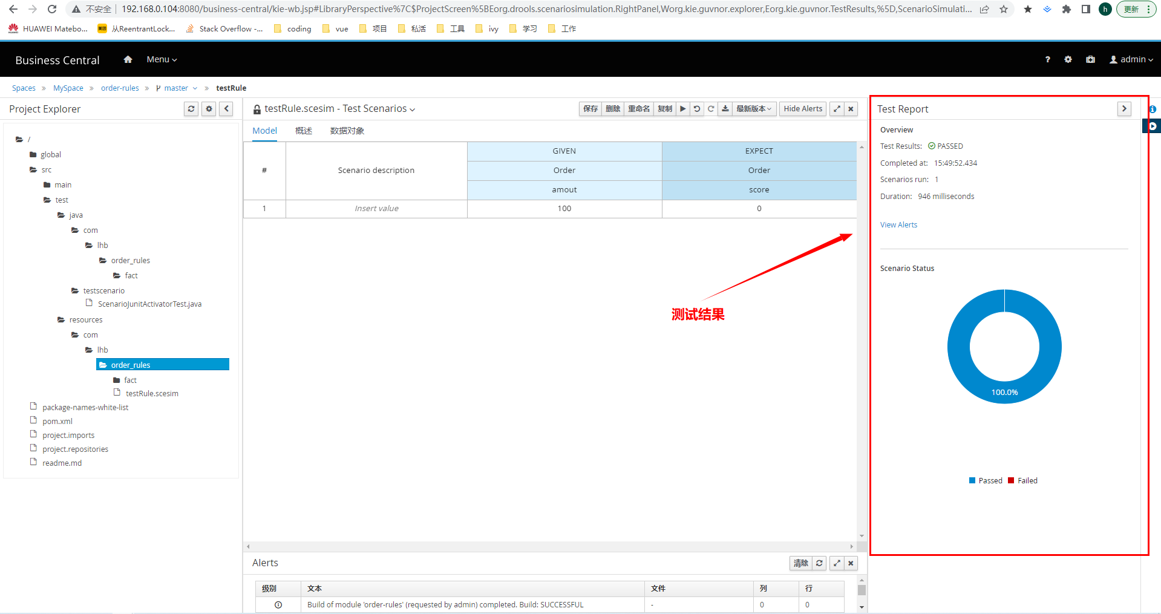Run the test scenario with the play icon
Screen dimensions: 1161x614
[682, 109]
